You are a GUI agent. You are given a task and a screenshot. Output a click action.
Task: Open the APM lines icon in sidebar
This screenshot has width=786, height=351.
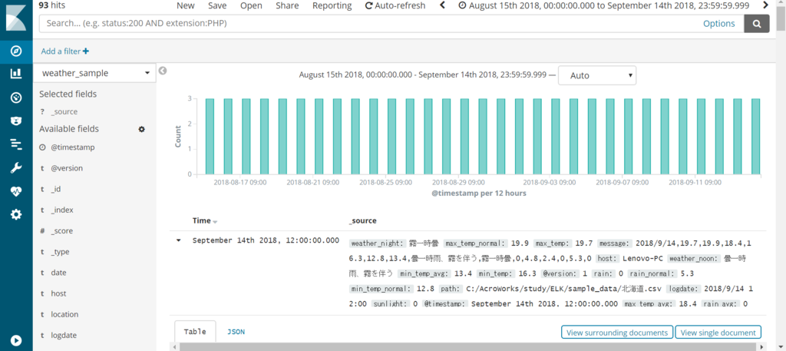click(x=16, y=144)
